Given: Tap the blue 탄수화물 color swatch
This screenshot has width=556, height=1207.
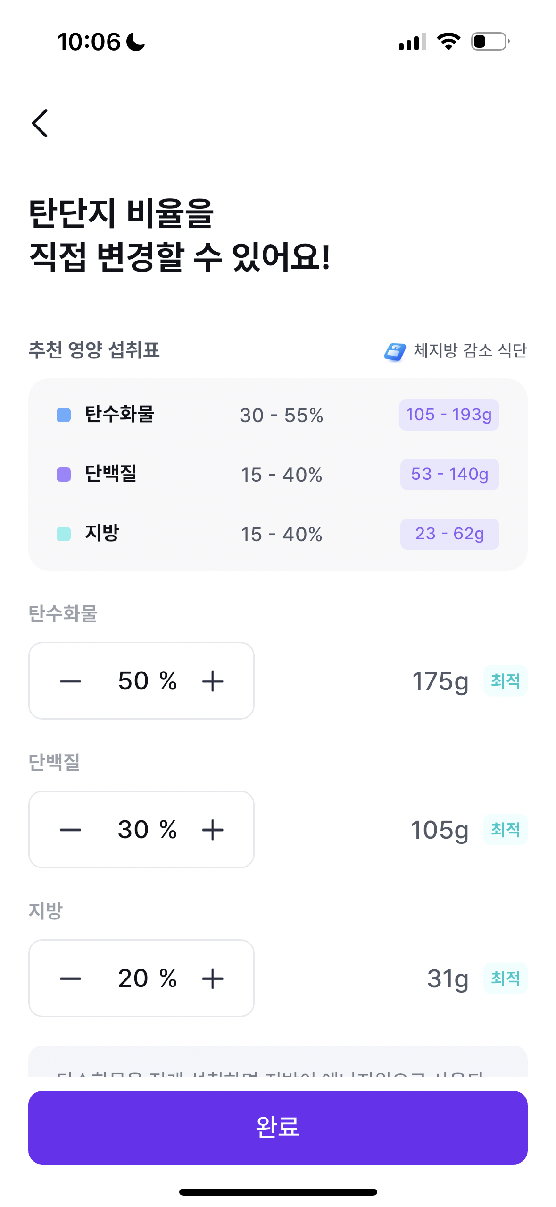Looking at the screenshot, I should click(64, 415).
